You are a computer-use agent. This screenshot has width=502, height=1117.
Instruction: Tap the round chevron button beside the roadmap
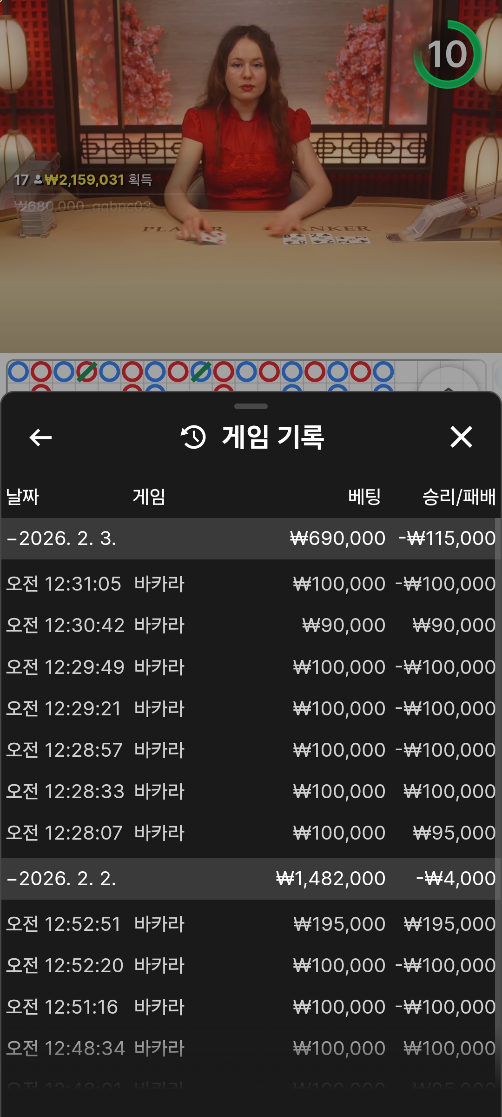tap(448, 382)
